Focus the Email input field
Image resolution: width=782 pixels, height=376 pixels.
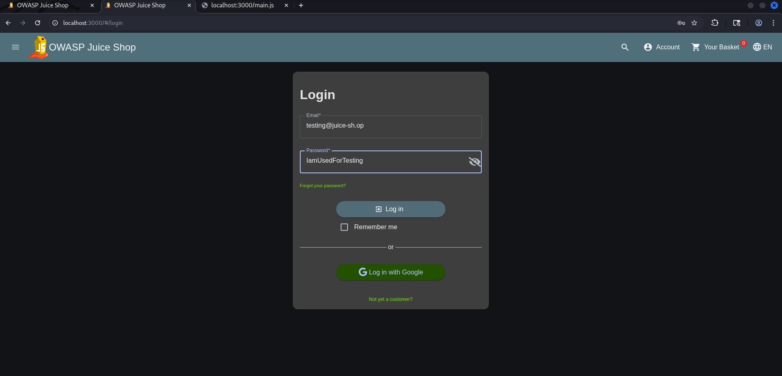391,127
